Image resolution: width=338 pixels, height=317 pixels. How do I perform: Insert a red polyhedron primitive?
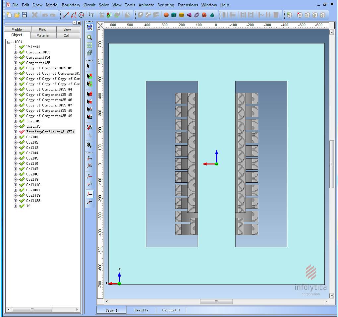pyautogui.click(x=204, y=15)
